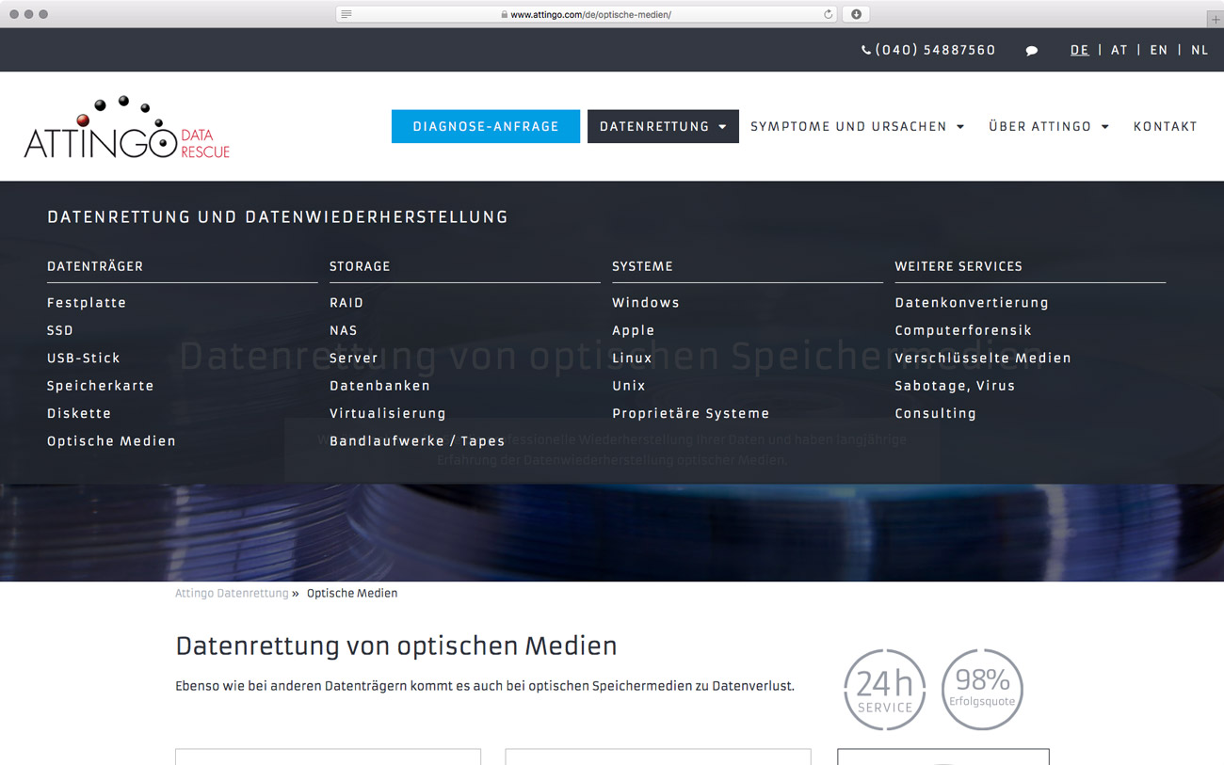Select Computerforensik under Weitere Services

962,330
